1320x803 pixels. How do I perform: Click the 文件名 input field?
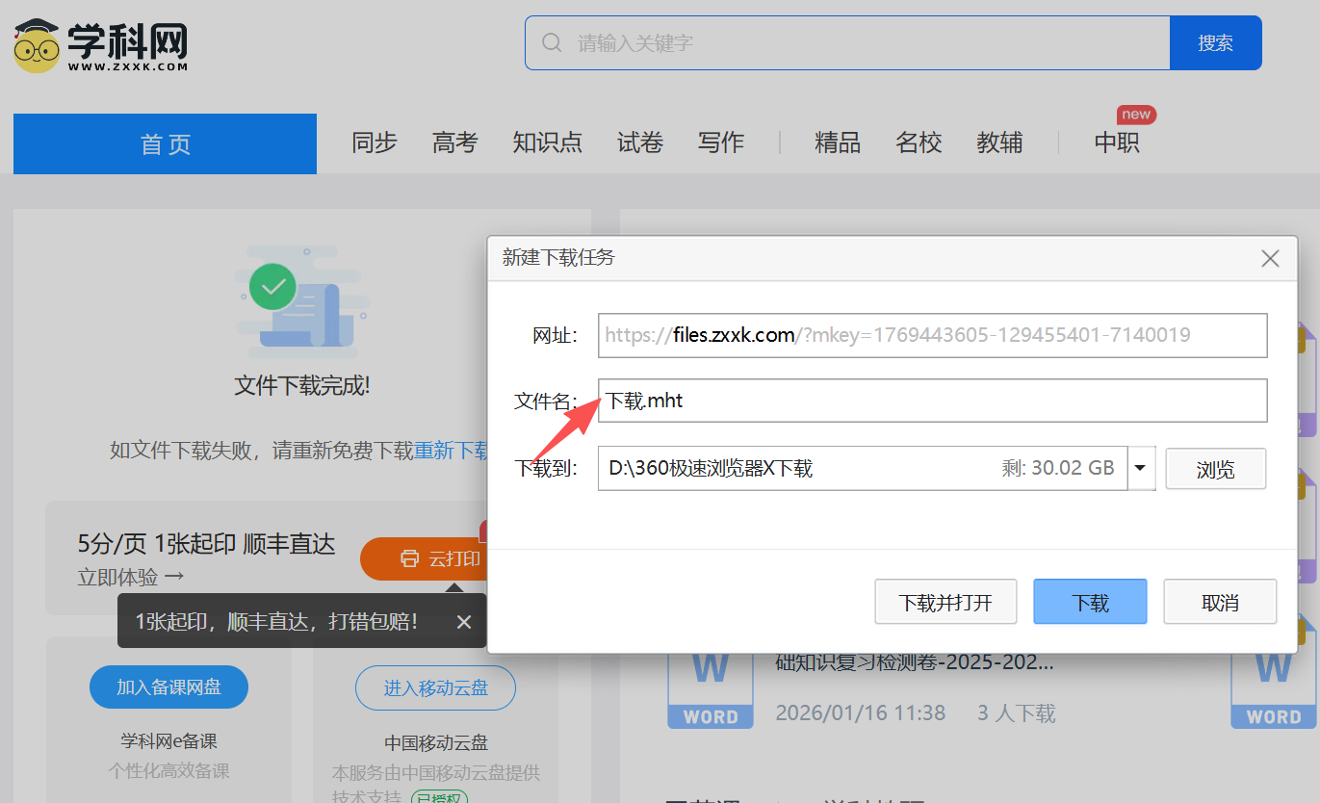tap(932, 401)
